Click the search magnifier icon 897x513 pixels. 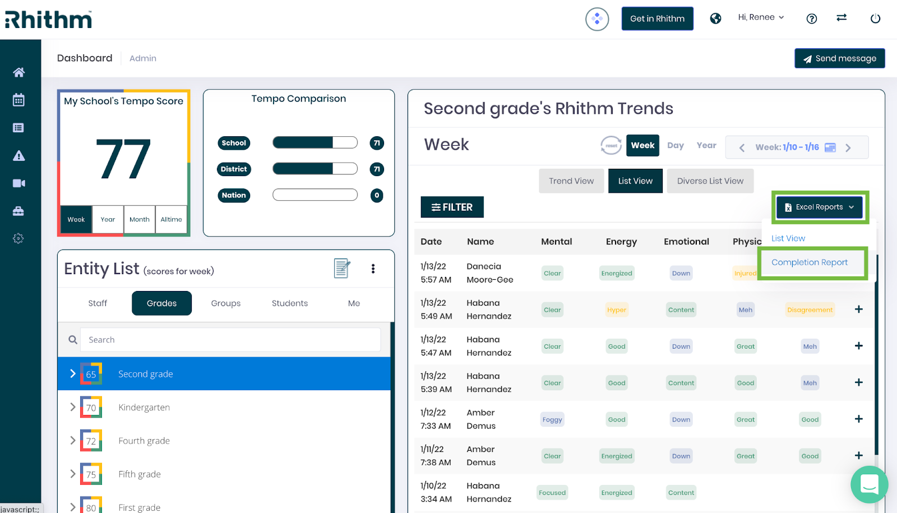coord(72,340)
